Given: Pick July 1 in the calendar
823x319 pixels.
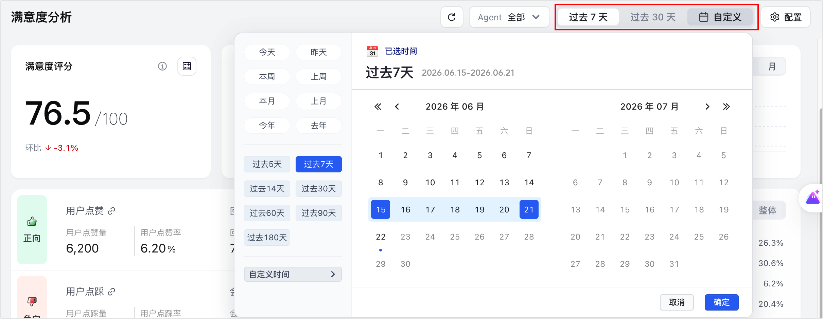Looking at the screenshot, I should point(625,155).
